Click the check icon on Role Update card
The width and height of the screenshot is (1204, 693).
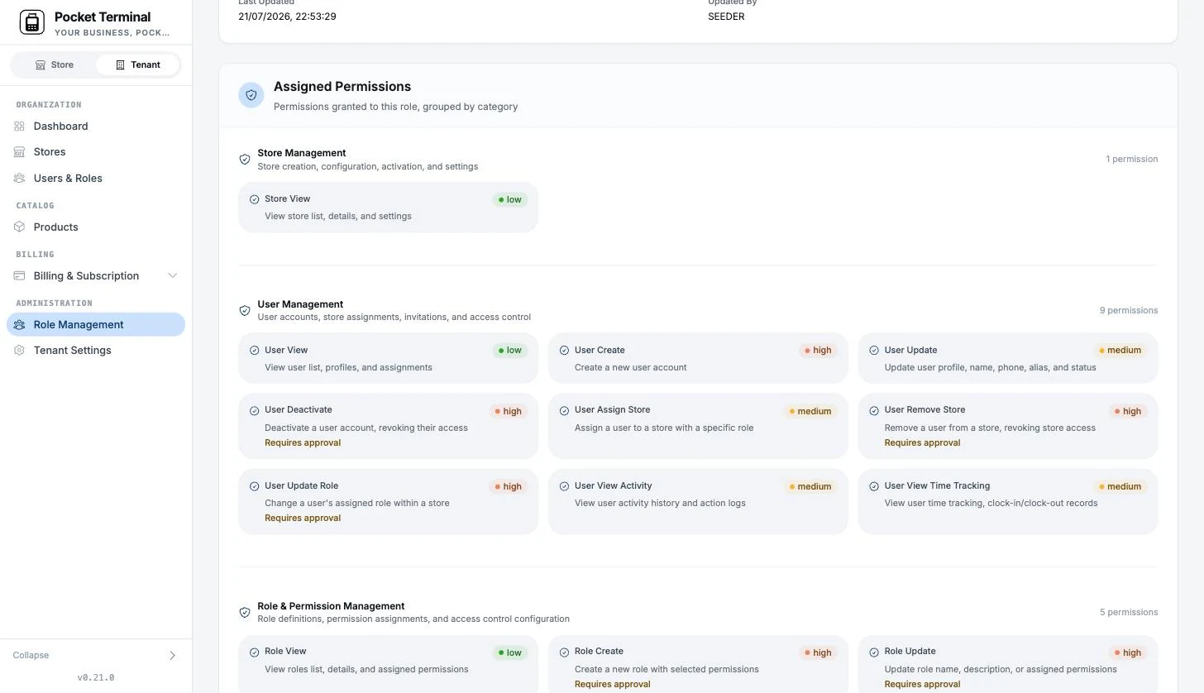(874, 652)
